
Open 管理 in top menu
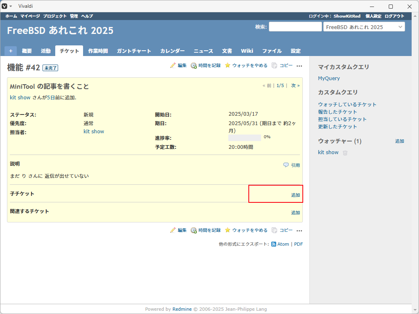click(x=74, y=16)
